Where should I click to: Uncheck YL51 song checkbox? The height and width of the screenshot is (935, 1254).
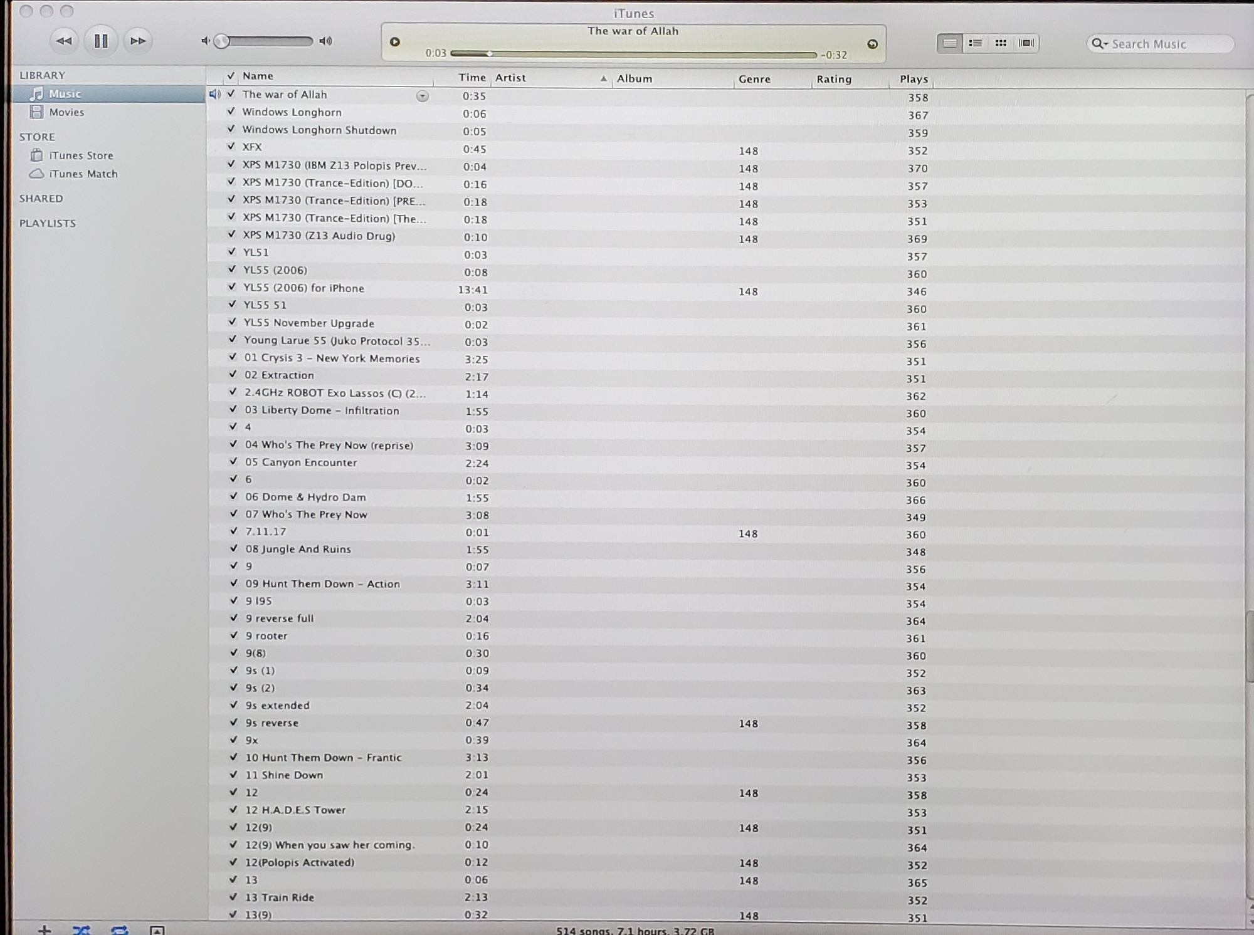[231, 252]
